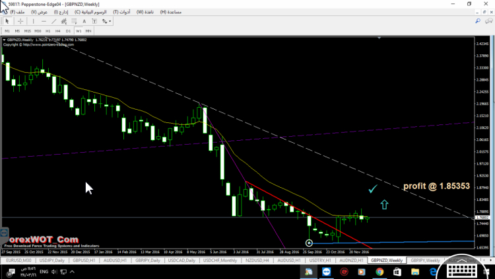Switch to D1 daily timeframe
The height and width of the screenshot is (279, 495).
[x=68, y=31]
